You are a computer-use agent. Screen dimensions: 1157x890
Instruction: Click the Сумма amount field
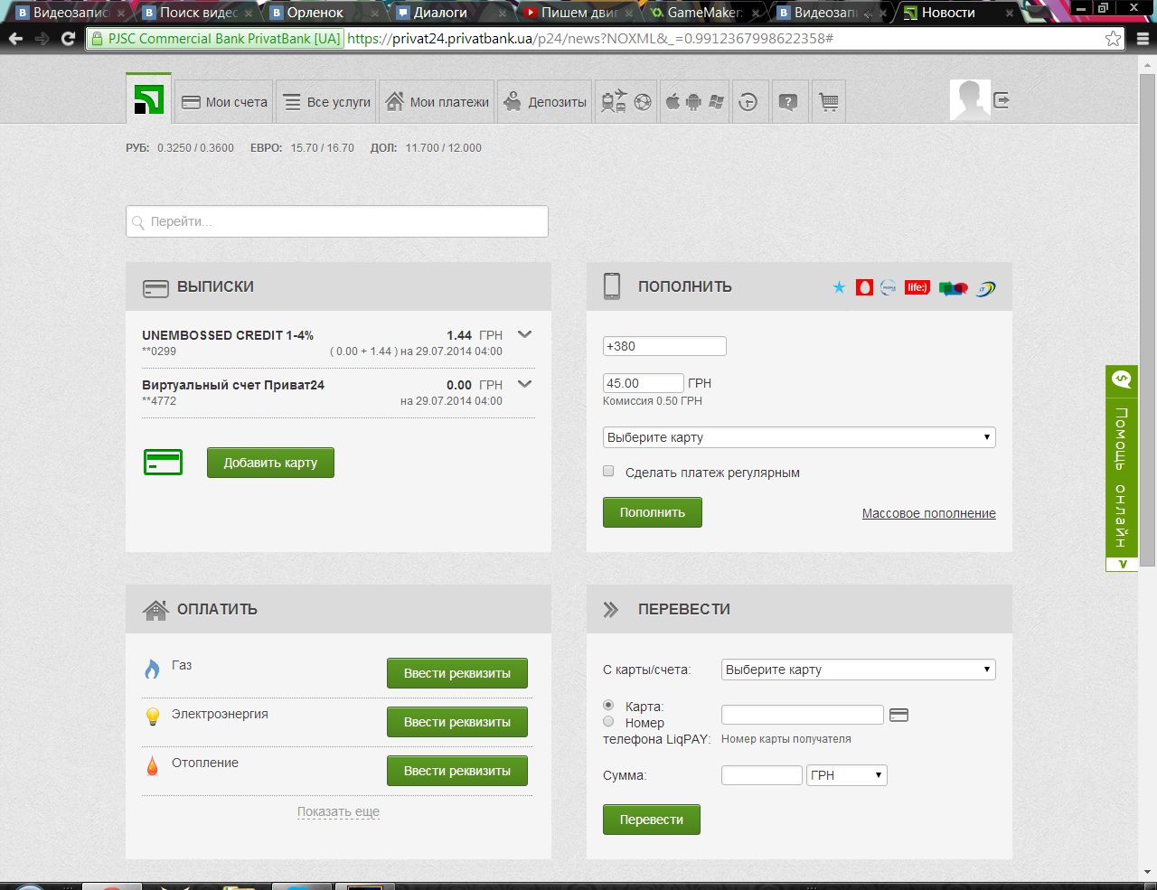point(762,775)
